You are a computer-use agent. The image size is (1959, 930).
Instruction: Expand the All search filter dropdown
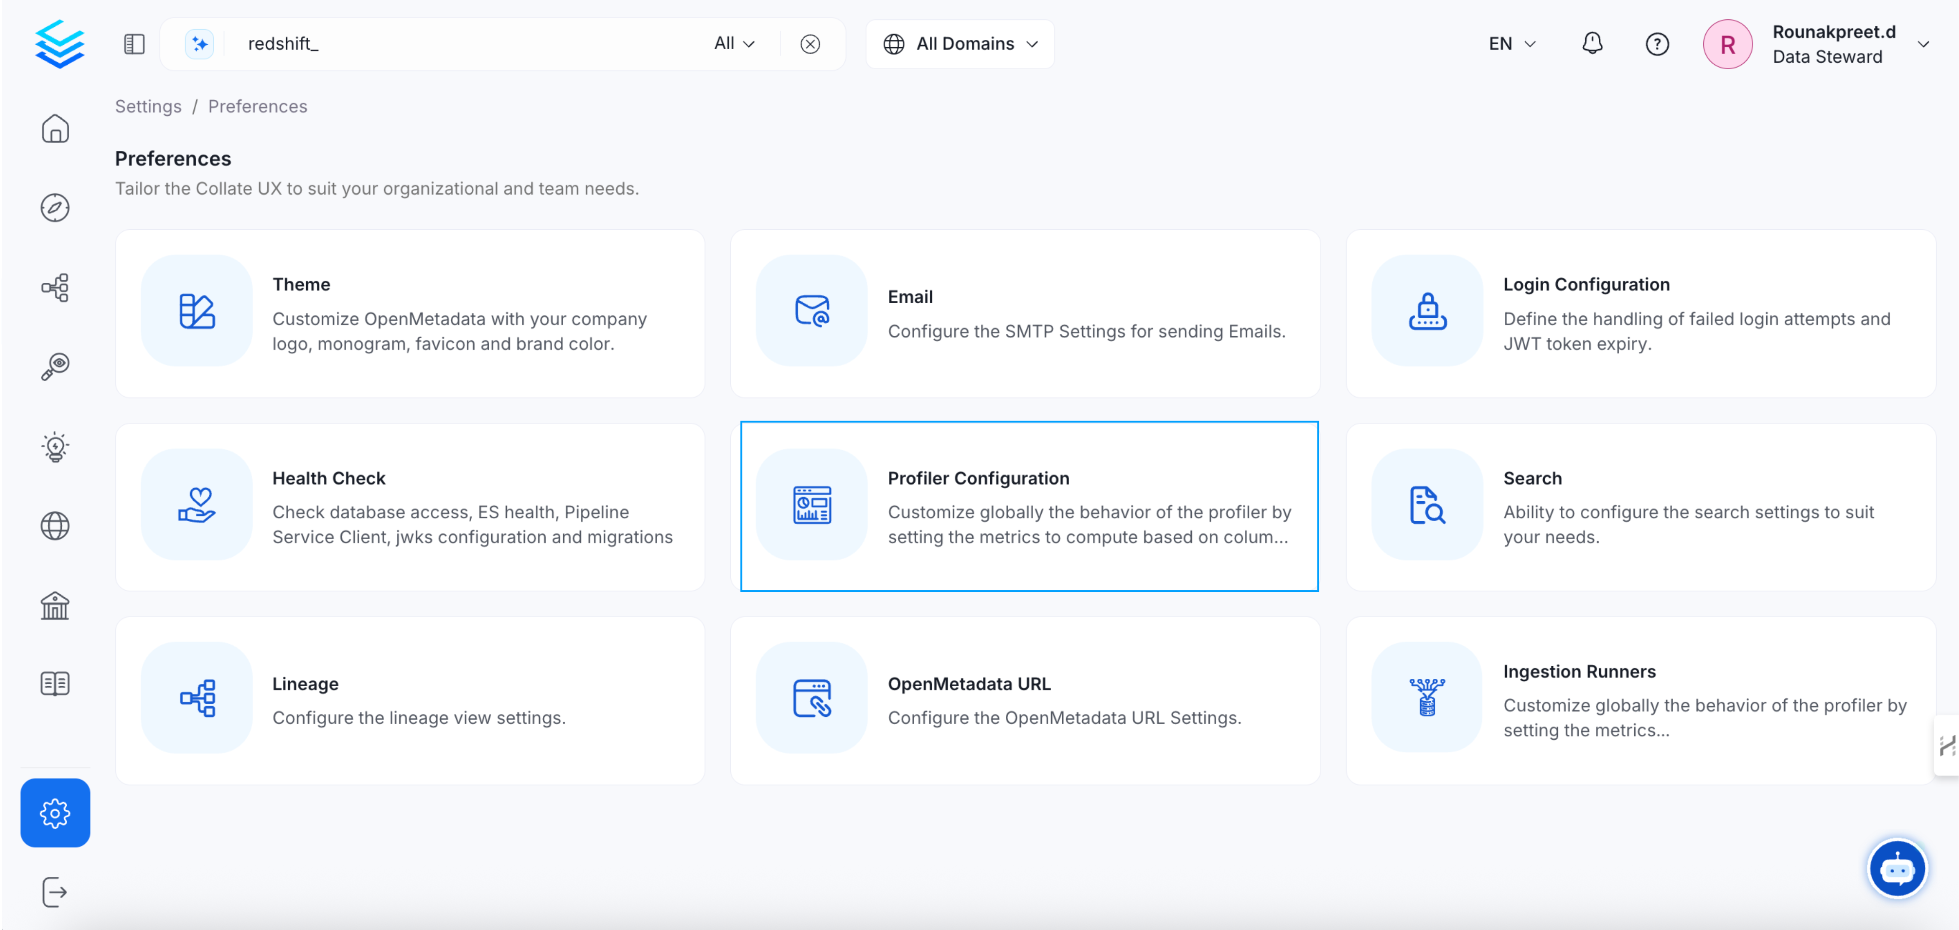click(734, 43)
